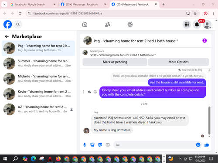
Task: Open Firefox from taskbar
Action: point(58,159)
